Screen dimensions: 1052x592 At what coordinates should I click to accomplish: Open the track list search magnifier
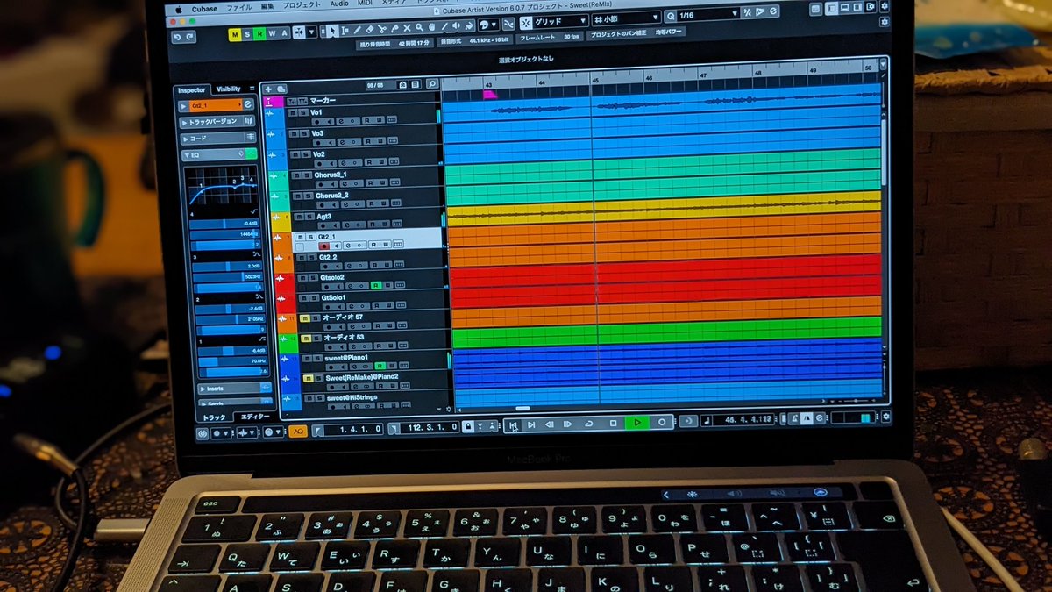[432, 84]
